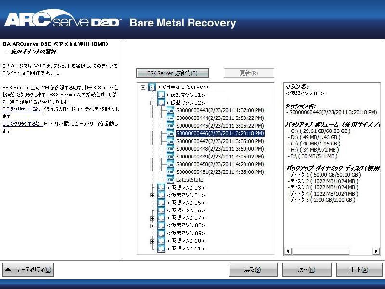Screen dimensions: 385x289
Task: Click the computer icon for 仮想マシン 10
Action: click(161, 241)
